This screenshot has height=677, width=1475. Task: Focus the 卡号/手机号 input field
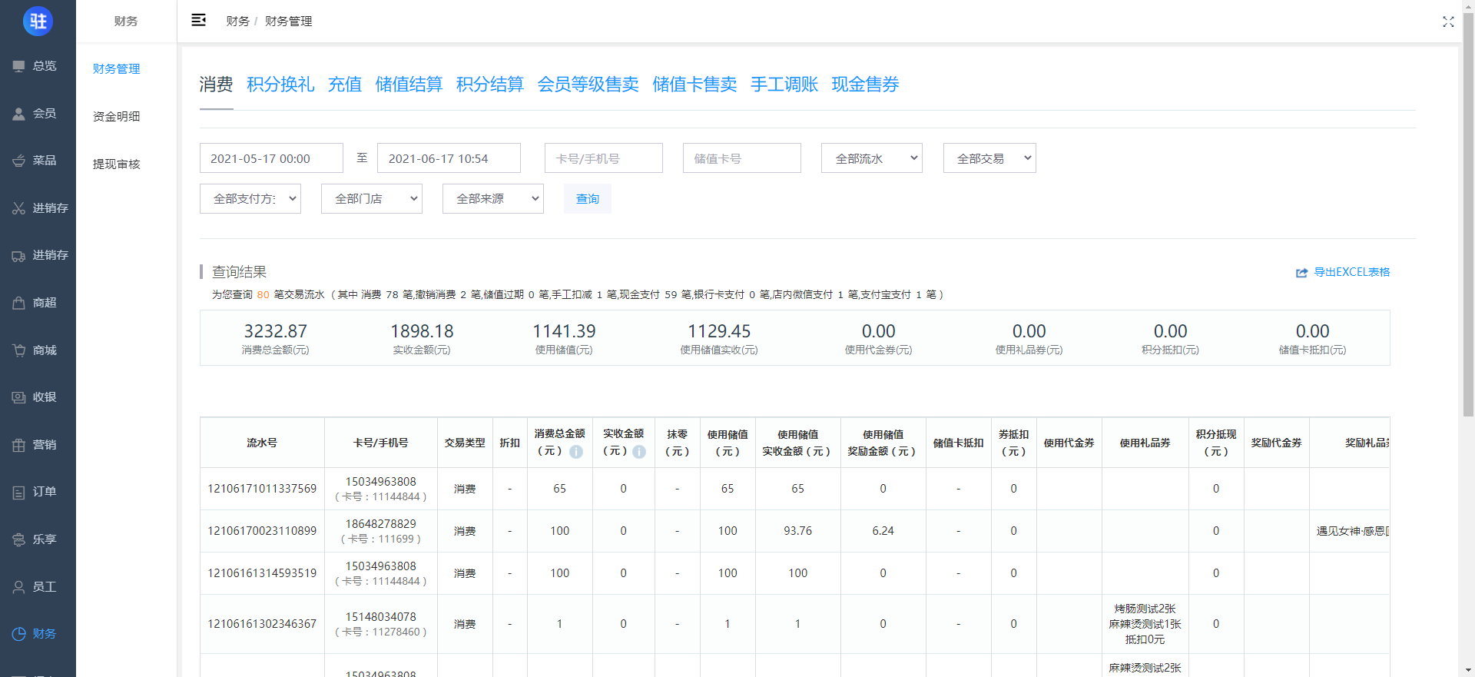pos(604,158)
